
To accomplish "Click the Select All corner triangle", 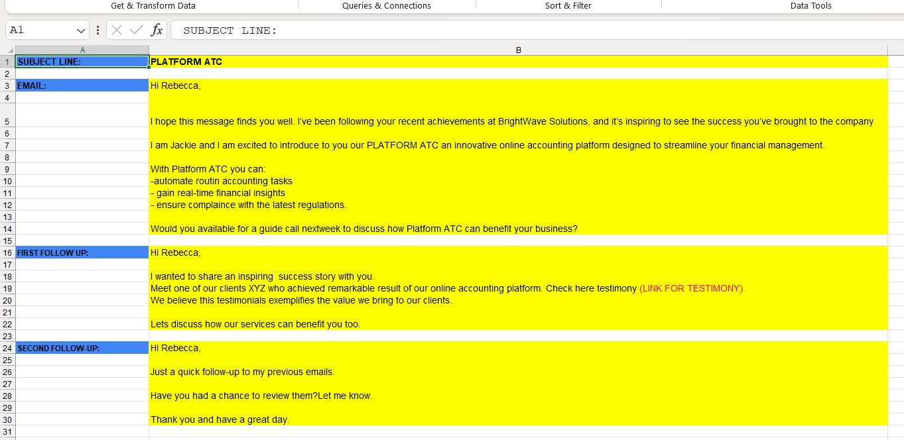I will [10, 51].
